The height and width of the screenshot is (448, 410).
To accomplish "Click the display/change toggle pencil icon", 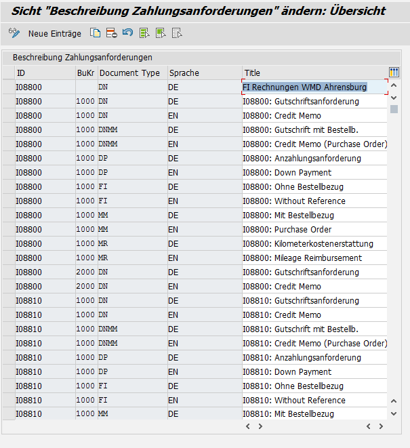I will tap(14, 33).
